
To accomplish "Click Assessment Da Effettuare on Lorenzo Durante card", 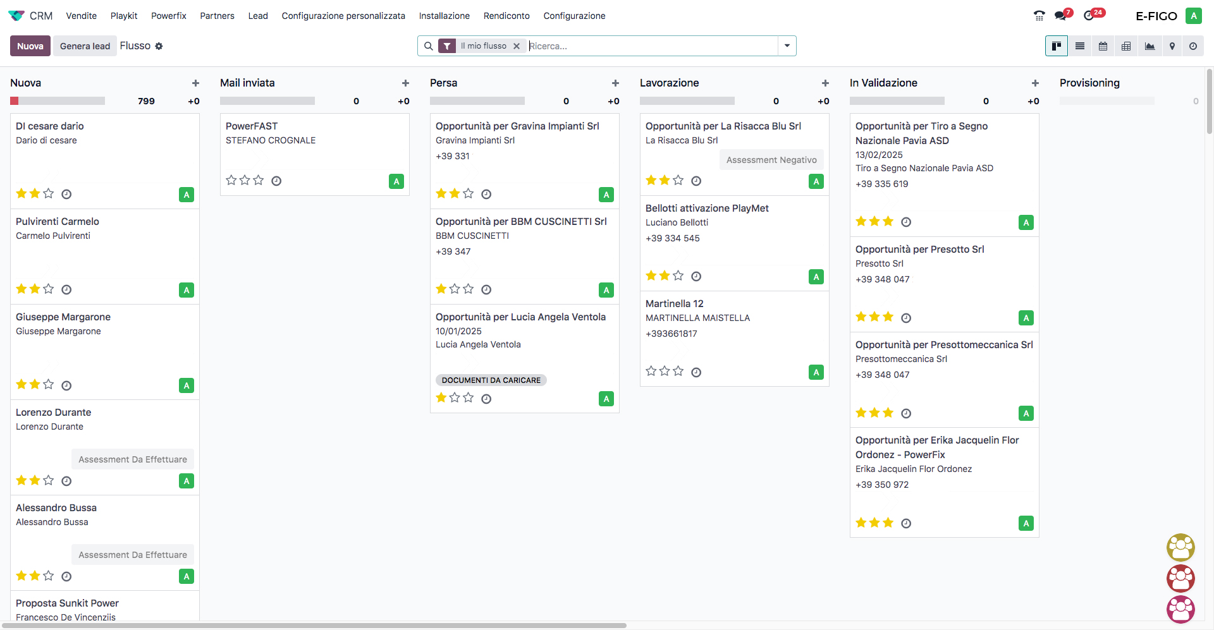I will point(133,459).
